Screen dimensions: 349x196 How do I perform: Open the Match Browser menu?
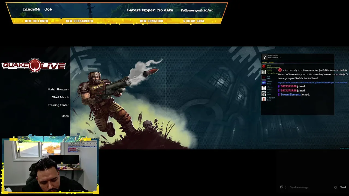click(x=58, y=89)
